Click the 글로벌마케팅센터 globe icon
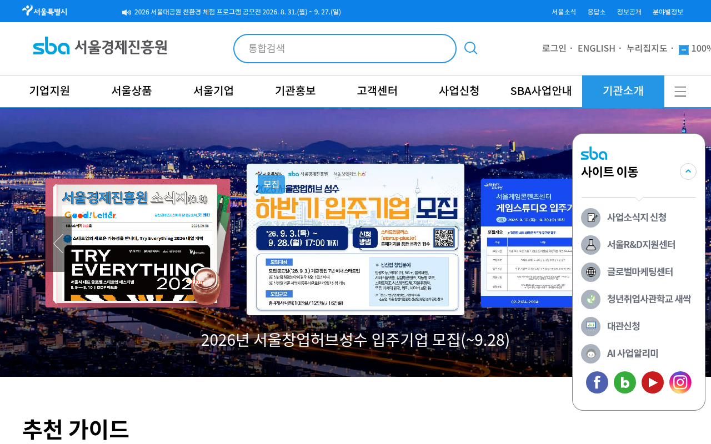Image resolution: width=711 pixels, height=444 pixels. click(591, 272)
